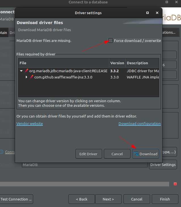Screen dimensions: 181x207
Task: Cancel the Driver settings dialog
Action: pos(117,154)
